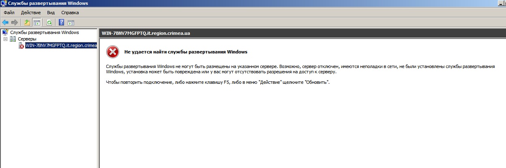506x168 pixels.
Task: Click the gray Forward arrow in toolbar
Action: click(15, 22)
